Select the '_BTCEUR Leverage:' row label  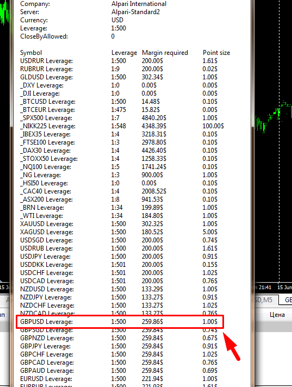click(x=47, y=110)
